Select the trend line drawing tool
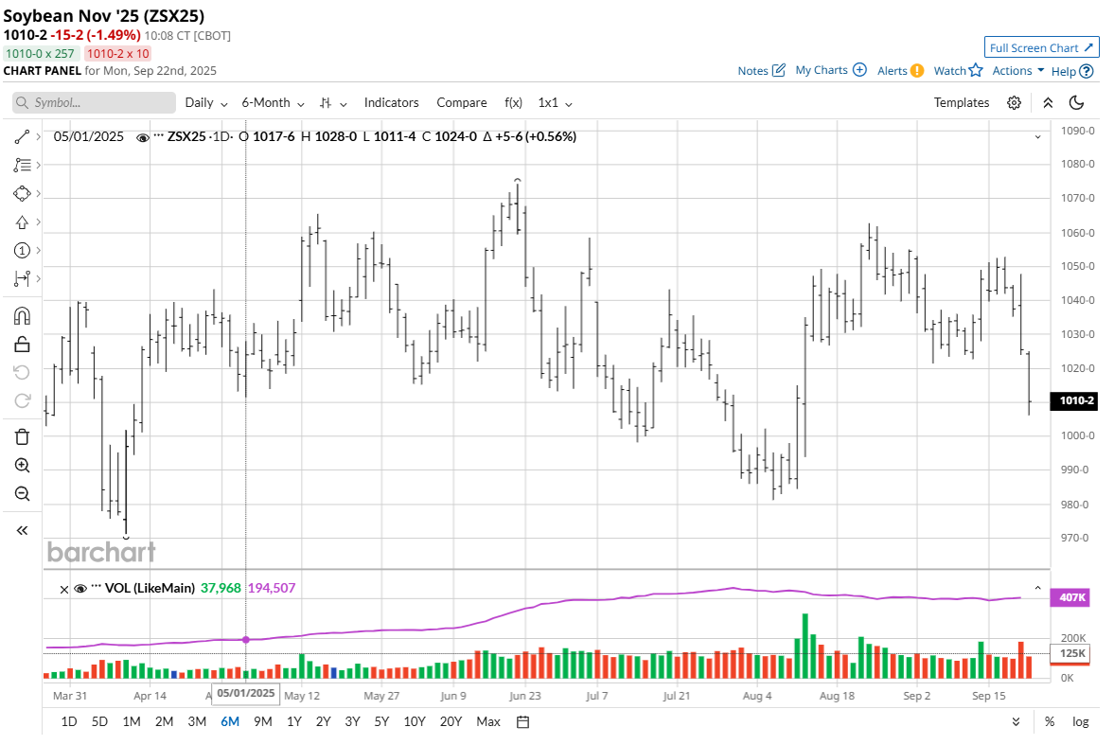1114x745 pixels. pyautogui.click(x=22, y=137)
